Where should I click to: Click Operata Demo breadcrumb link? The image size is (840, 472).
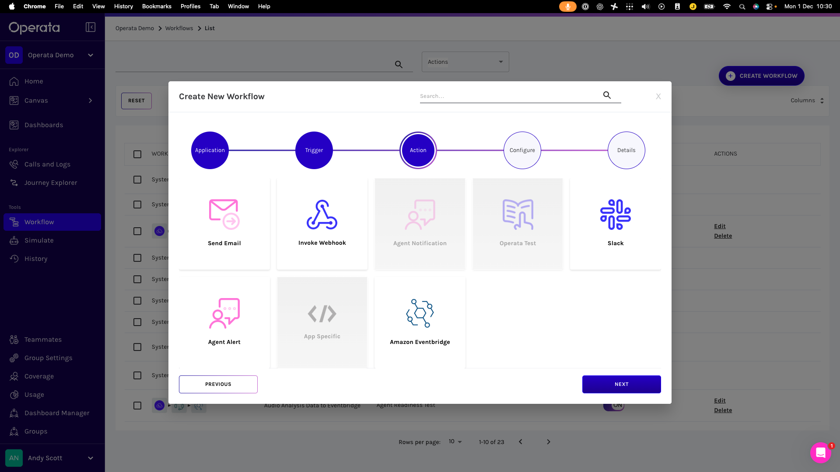click(x=135, y=28)
